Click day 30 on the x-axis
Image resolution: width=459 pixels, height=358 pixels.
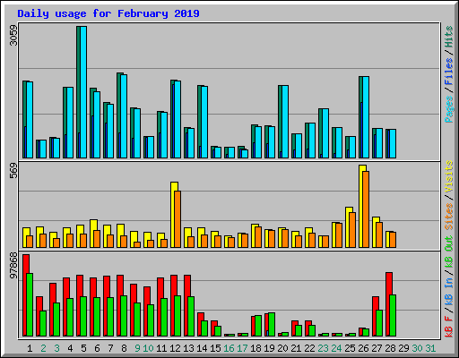click(417, 348)
